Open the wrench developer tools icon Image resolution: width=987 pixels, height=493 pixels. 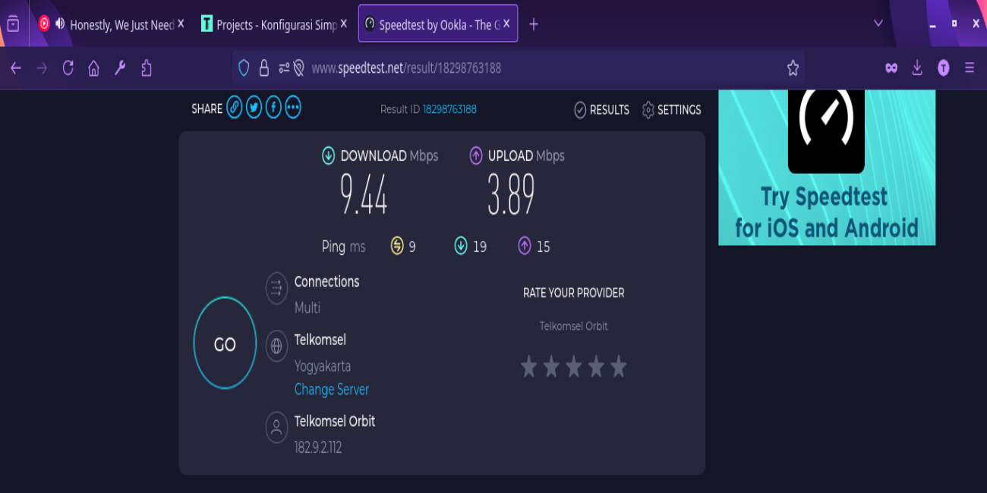pos(120,68)
